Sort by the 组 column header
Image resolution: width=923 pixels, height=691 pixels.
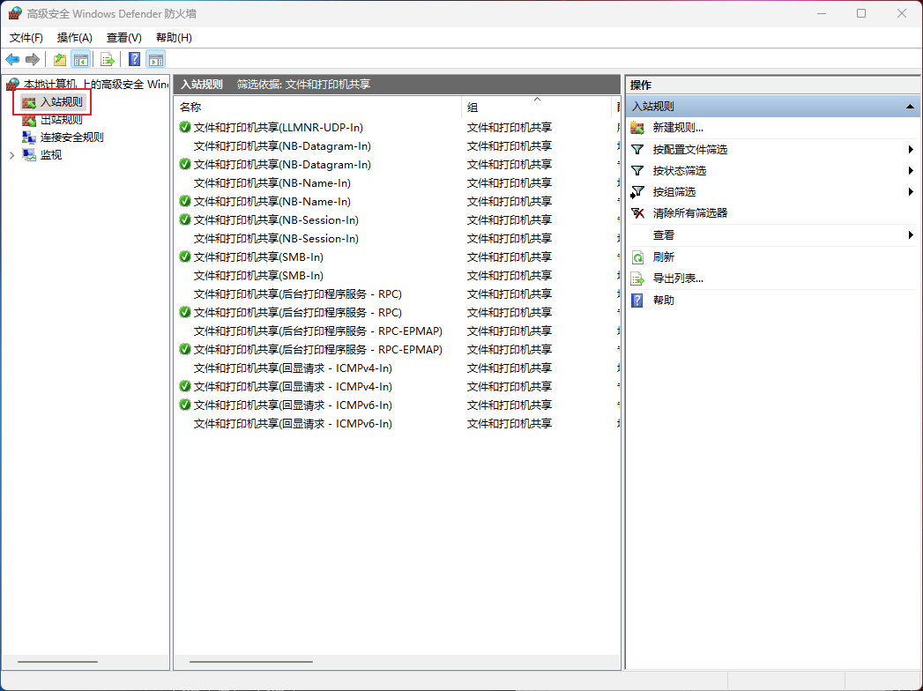click(537, 108)
